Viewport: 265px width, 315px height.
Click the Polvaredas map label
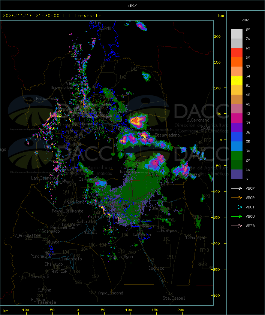47,99
